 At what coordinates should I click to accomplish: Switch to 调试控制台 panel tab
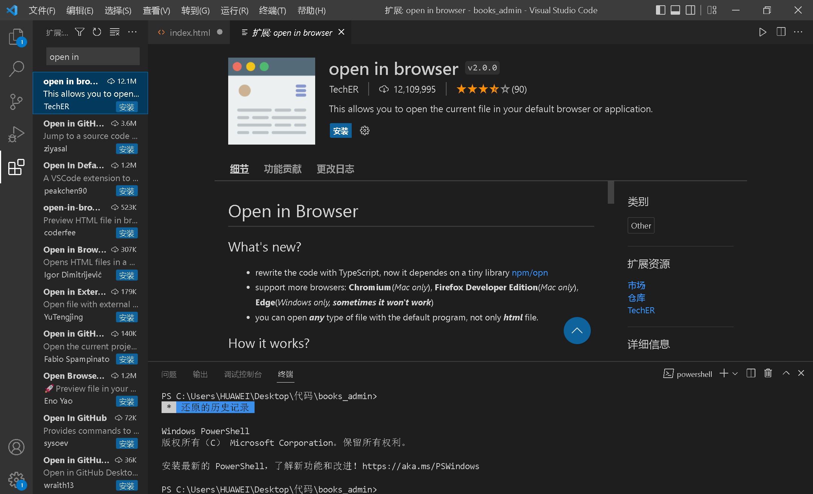pos(243,374)
